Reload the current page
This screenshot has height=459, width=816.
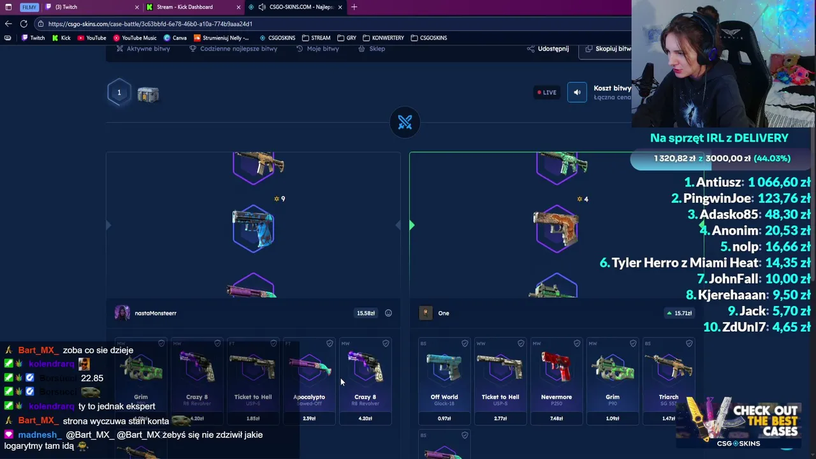click(24, 24)
